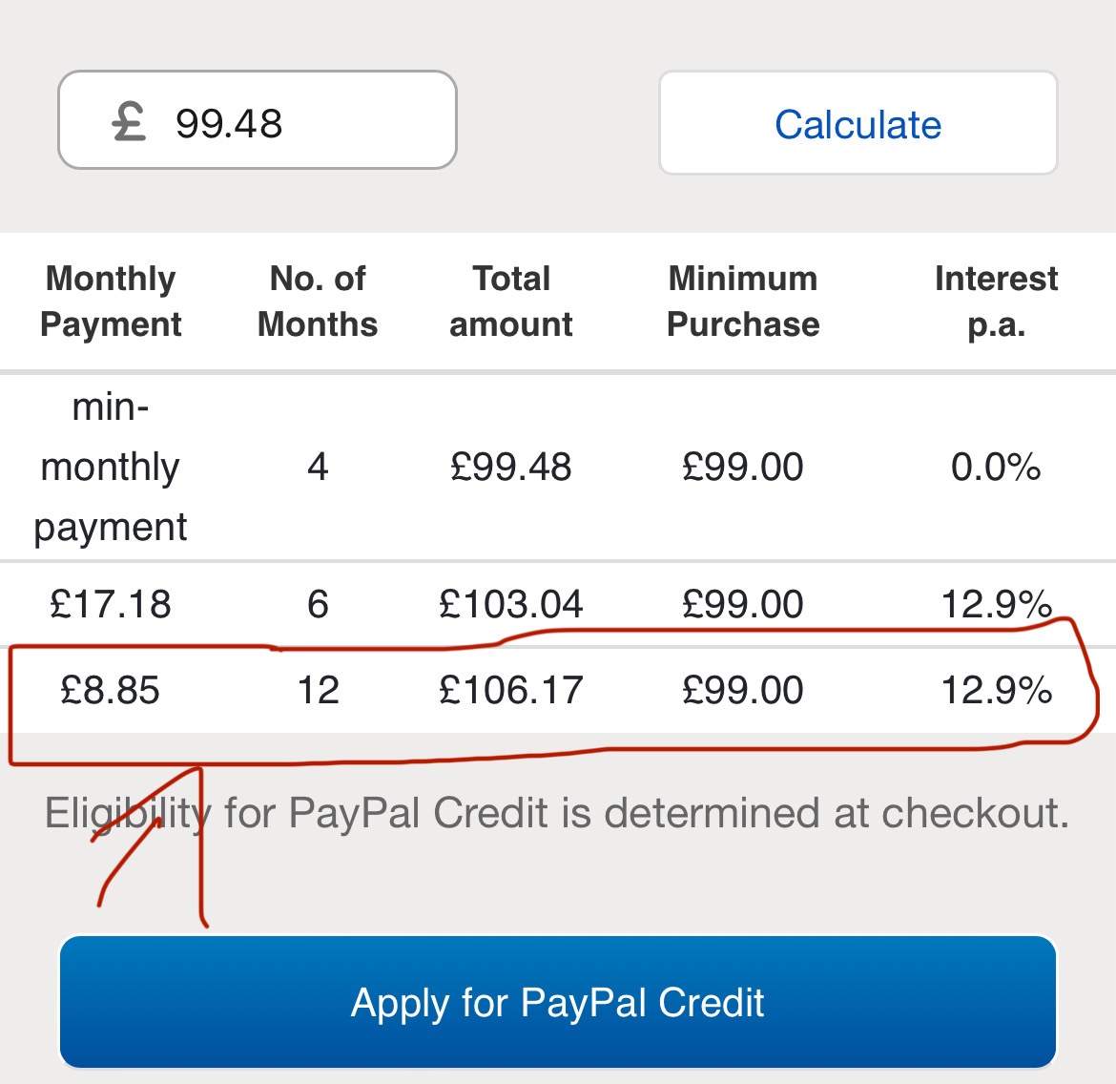Click the £106.17 total amount cell

click(511, 690)
